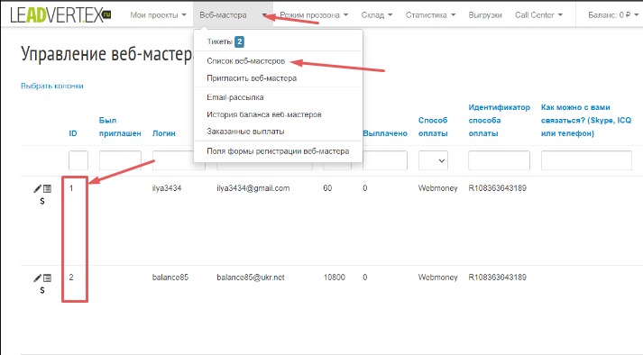
Task: Click dollar payout icon for ilya3434
Action: [x=42, y=201]
